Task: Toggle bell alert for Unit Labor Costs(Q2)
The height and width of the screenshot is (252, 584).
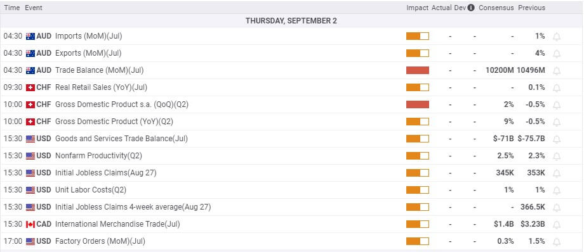Action: pos(557,191)
